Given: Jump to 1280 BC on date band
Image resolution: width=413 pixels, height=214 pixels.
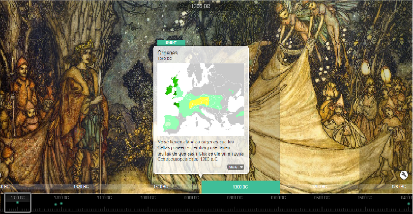Looking at the screenshot, I should pos(399,187).
